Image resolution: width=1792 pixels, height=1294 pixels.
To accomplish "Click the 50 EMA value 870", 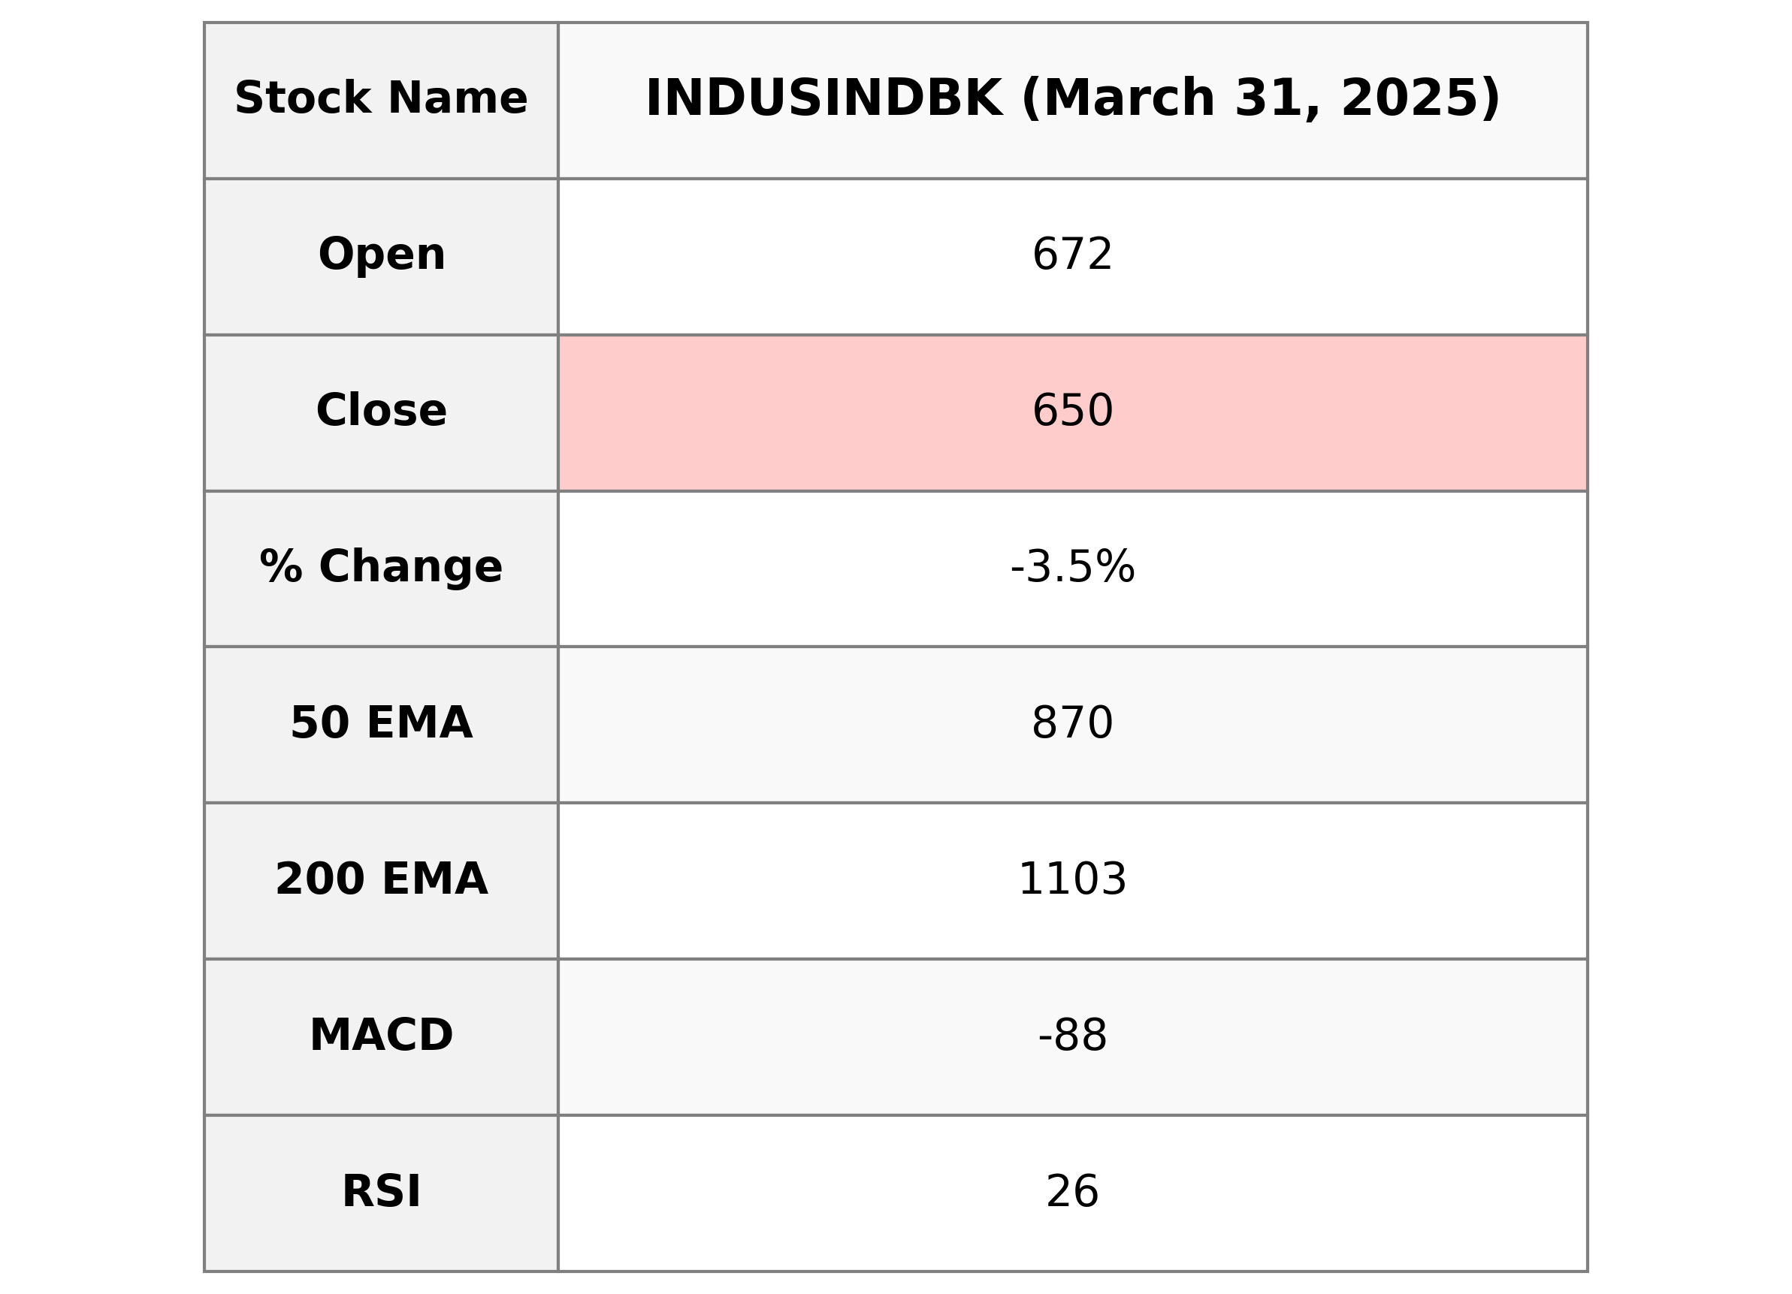I will (x=1072, y=722).
